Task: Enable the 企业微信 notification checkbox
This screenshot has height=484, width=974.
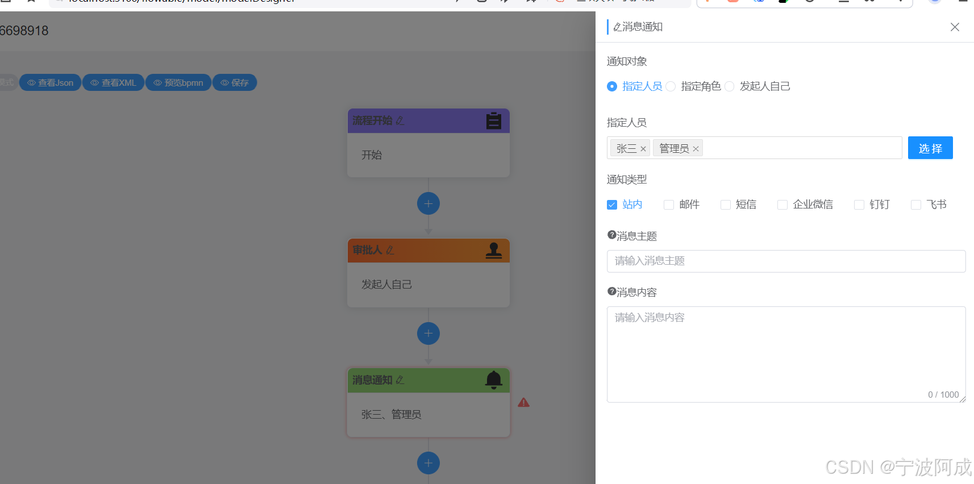Action: 782,205
